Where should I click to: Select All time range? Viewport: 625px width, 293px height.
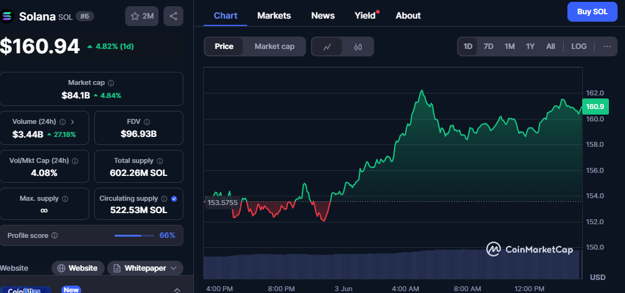551,46
